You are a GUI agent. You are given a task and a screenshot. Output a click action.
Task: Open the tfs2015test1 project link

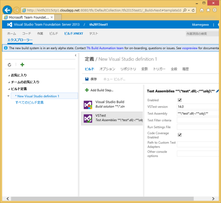pyautogui.click(x=98, y=24)
